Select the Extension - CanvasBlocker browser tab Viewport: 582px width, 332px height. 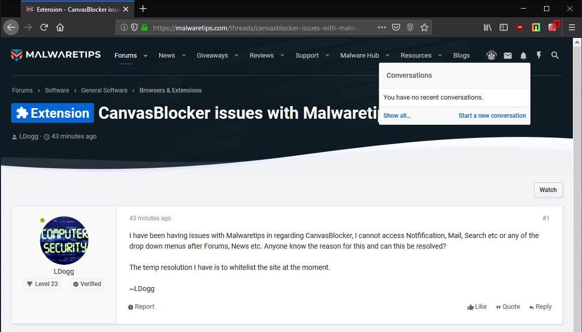click(x=77, y=9)
